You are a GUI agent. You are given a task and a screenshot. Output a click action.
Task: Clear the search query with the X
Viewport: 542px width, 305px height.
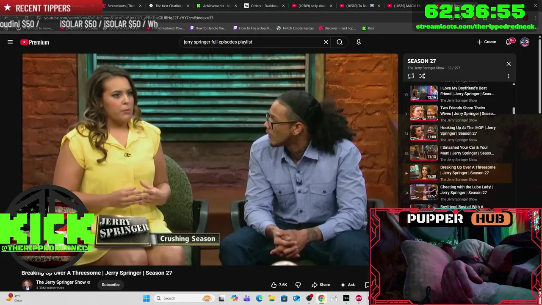tap(326, 42)
